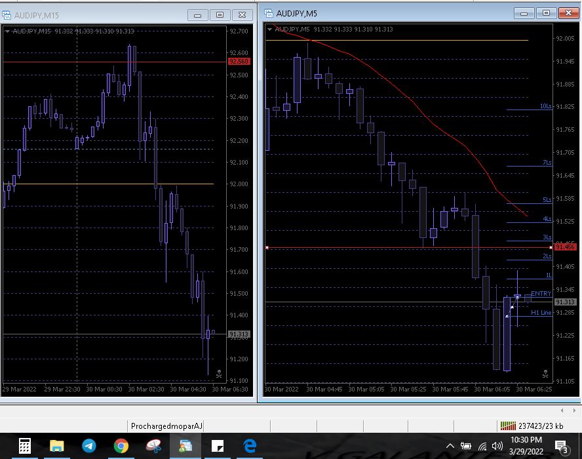Click the AUDJPY,M15 title bar text
This screenshot has width=582, height=459.
point(37,16)
